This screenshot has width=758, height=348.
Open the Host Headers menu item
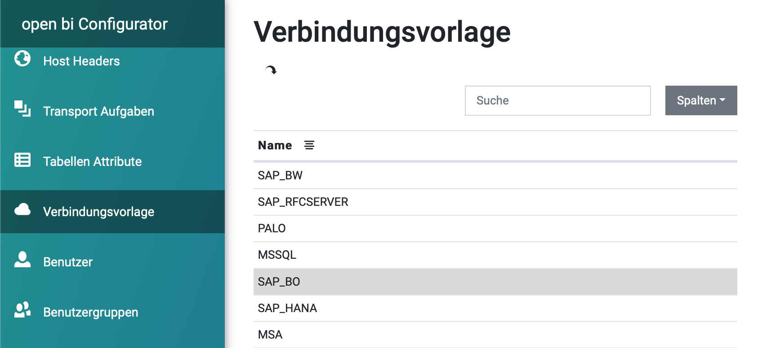pos(81,61)
